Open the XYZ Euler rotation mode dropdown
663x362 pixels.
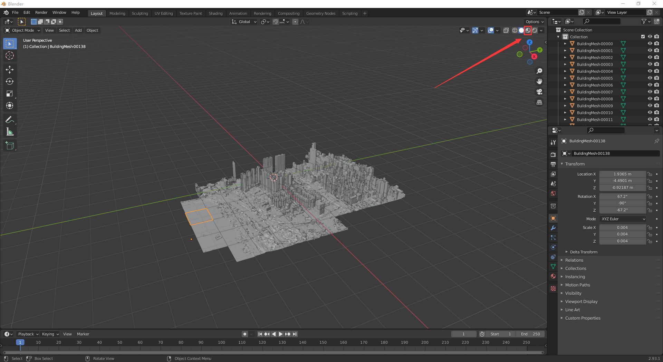click(623, 219)
